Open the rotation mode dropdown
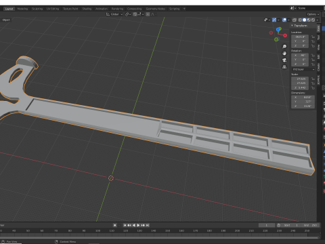The width and height of the screenshot is (325, 244). 303,69
